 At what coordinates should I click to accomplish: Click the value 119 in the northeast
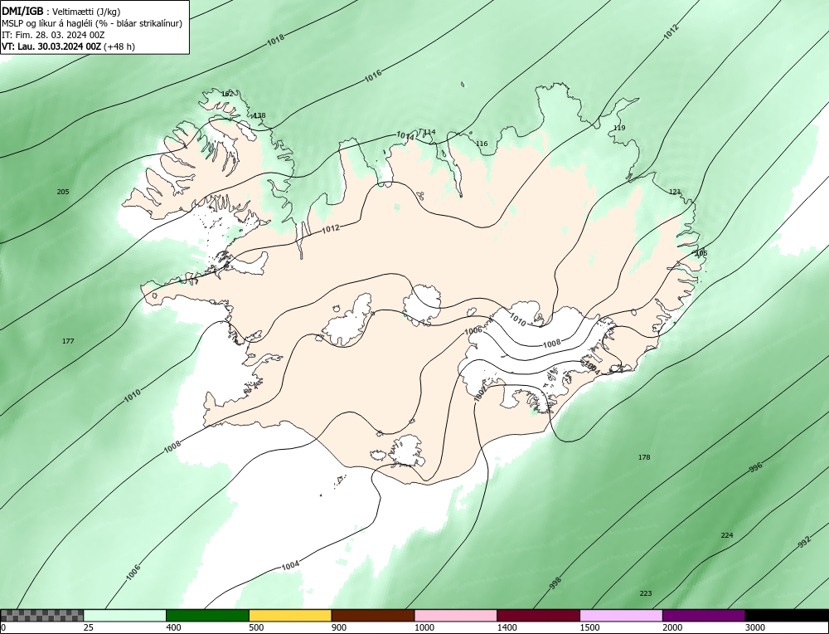point(619,128)
